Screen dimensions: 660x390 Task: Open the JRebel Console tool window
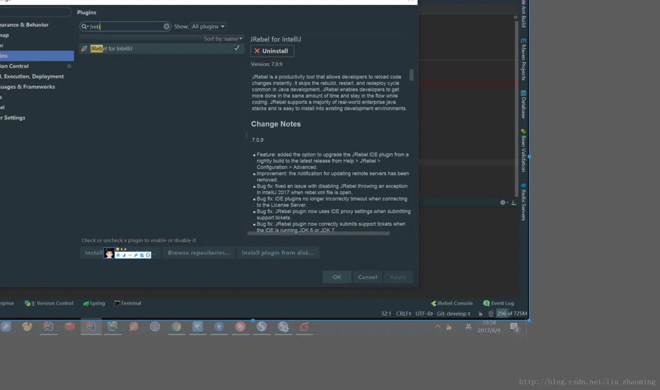[x=452, y=303]
